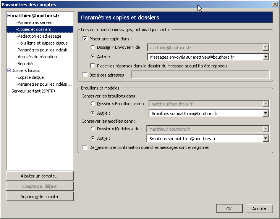
Task: Select Dossier « Envoyés » de radio button
Action: tap(93, 48)
